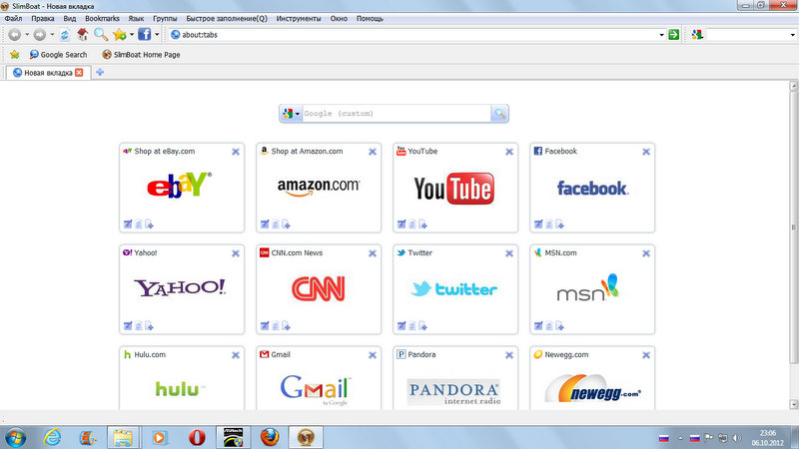Remove the Yahoo! speed dial tile
The image size is (799, 449).
pos(236,253)
